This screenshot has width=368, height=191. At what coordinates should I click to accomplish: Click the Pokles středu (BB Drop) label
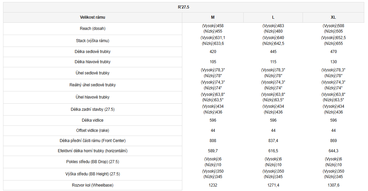coord(93,162)
